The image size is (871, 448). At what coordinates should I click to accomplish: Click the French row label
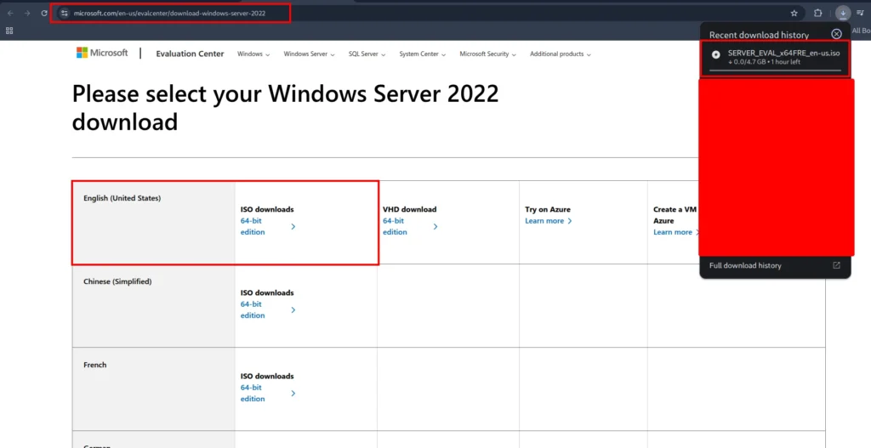[x=95, y=365]
